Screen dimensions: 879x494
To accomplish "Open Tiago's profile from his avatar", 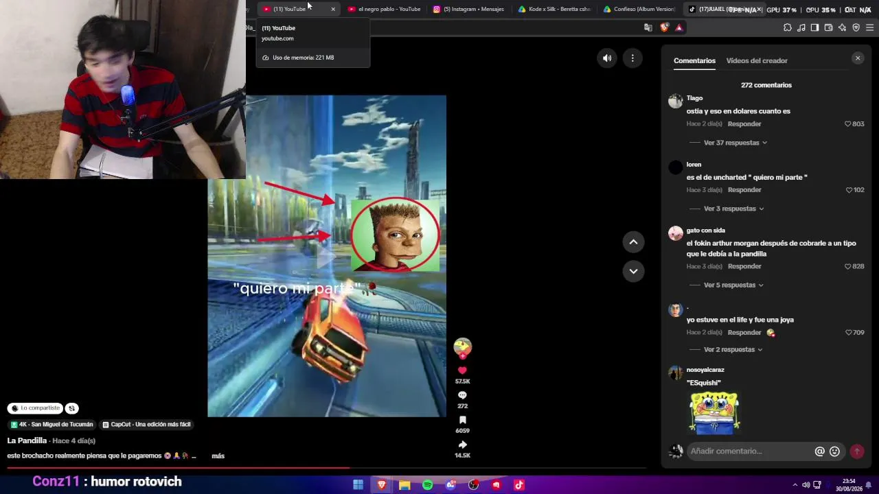I will coord(676,102).
